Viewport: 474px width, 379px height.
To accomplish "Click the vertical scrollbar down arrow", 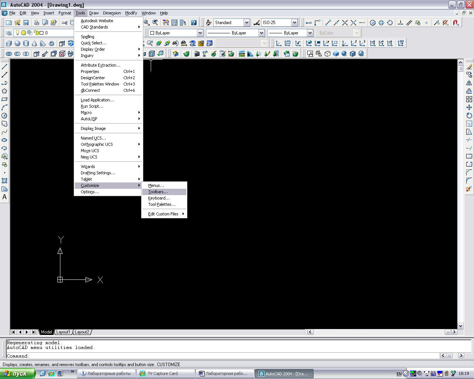I will coord(461,326).
